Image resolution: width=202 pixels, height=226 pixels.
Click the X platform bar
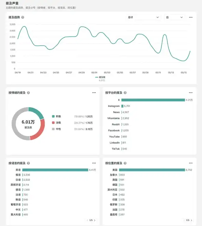[x=153, y=100]
